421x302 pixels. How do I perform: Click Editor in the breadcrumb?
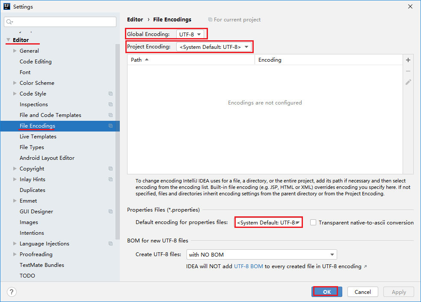135,20
